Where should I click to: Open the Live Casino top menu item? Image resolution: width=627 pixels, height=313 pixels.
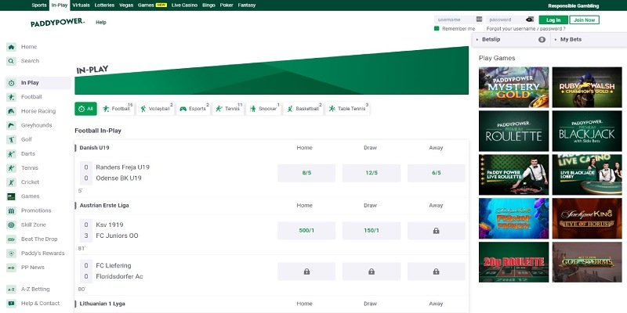184,5
